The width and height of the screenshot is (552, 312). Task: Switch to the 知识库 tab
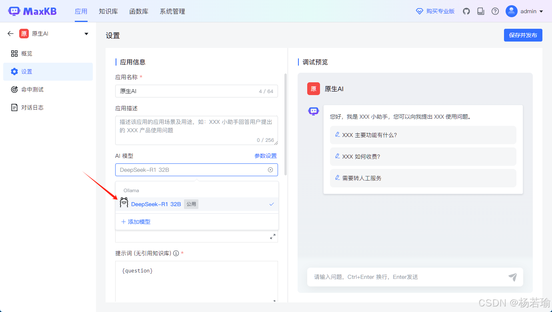[108, 11]
